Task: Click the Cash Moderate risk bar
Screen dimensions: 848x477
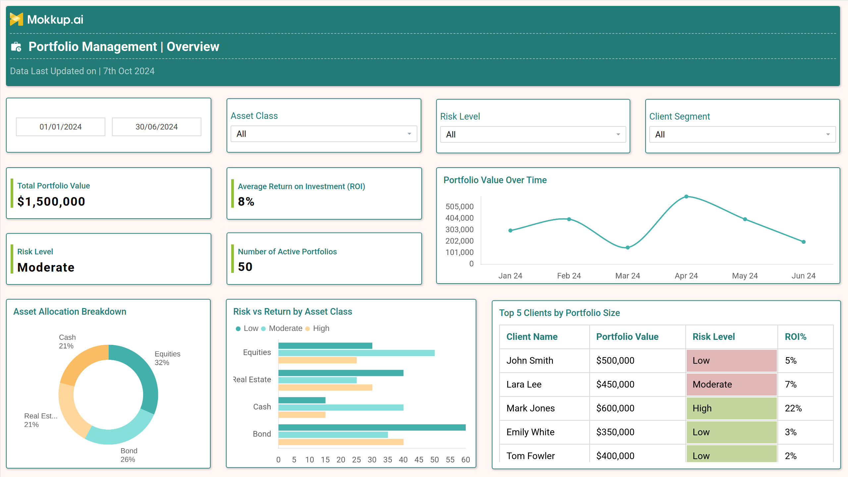Action: tap(341, 407)
